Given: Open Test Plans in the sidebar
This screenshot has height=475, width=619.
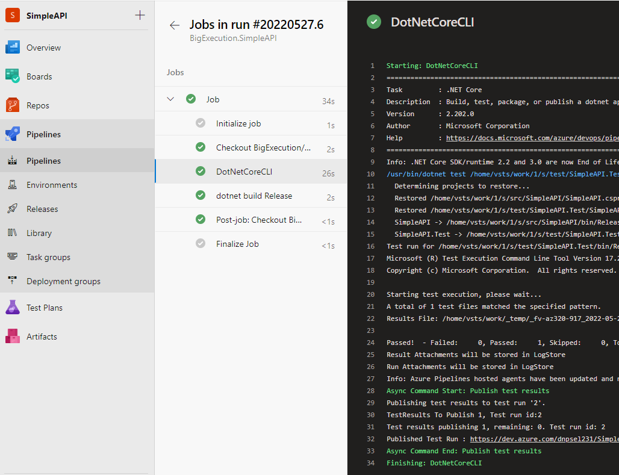Looking at the screenshot, I should tap(45, 308).
